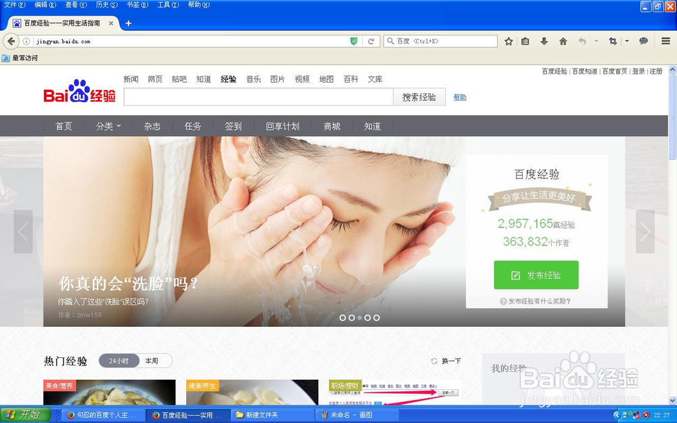The height and width of the screenshot is (423, 677).
Task: Click the Windows 开始 start button
Action: (x=24, y=415)
